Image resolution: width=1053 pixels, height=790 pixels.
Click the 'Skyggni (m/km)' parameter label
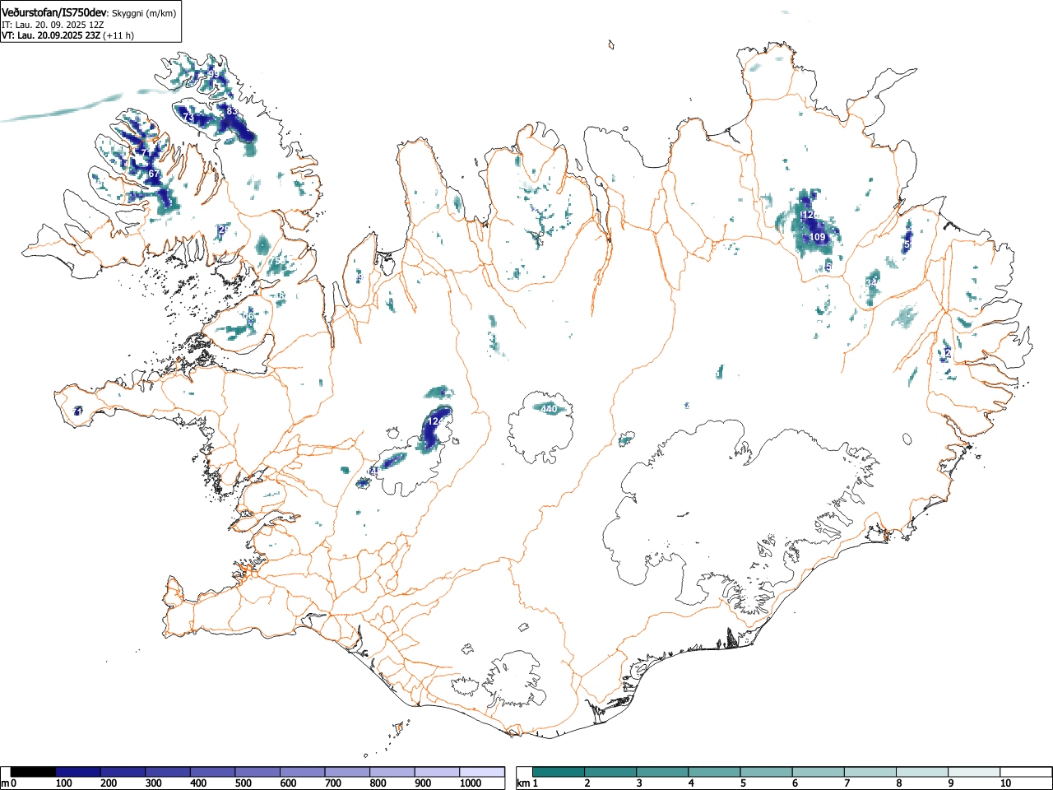(x=144, y=13)
